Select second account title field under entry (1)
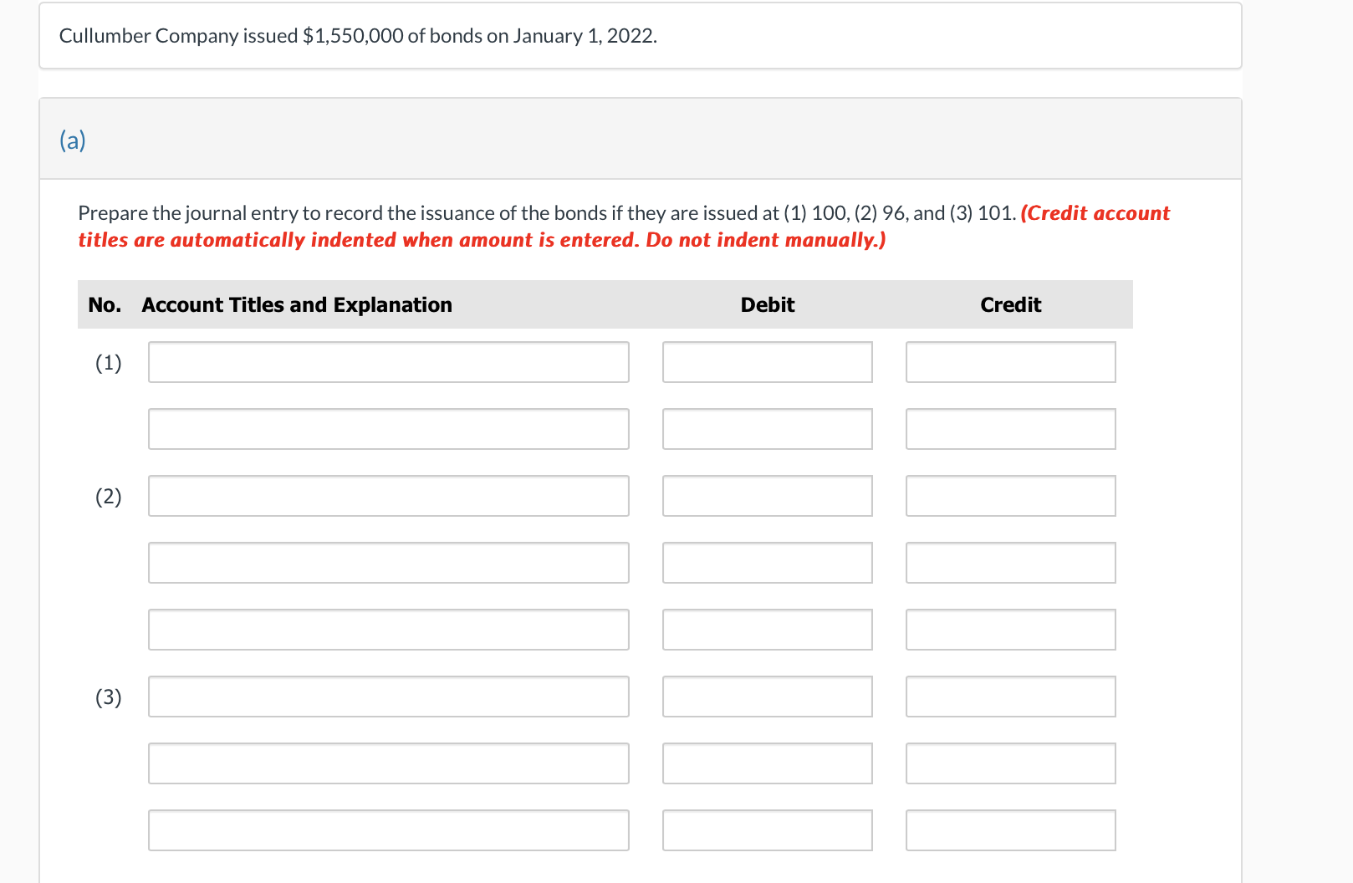1353x883 pixels. tap(389, 429)
